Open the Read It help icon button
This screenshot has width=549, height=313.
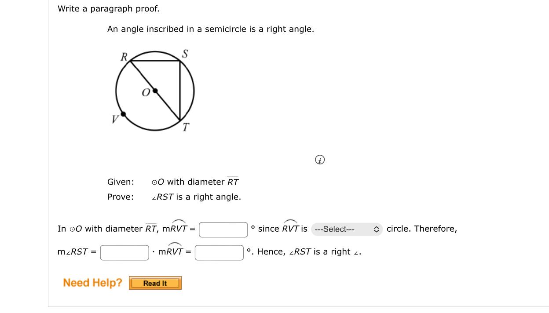click(x=155, y=283)
